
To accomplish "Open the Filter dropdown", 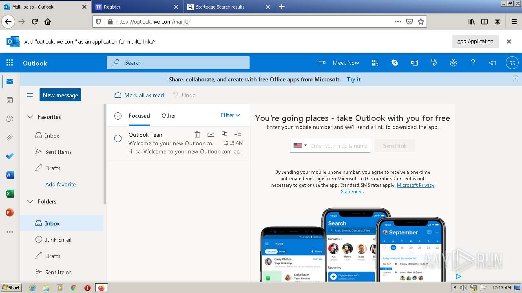I will [x=230, y=116].
